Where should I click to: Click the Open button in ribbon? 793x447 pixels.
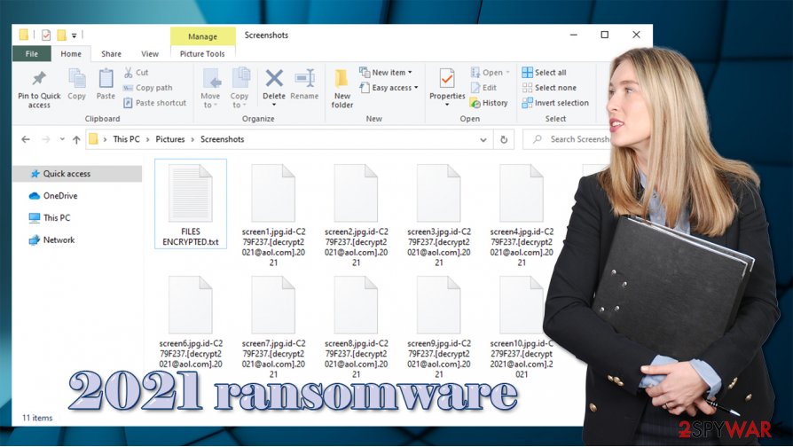490,73
